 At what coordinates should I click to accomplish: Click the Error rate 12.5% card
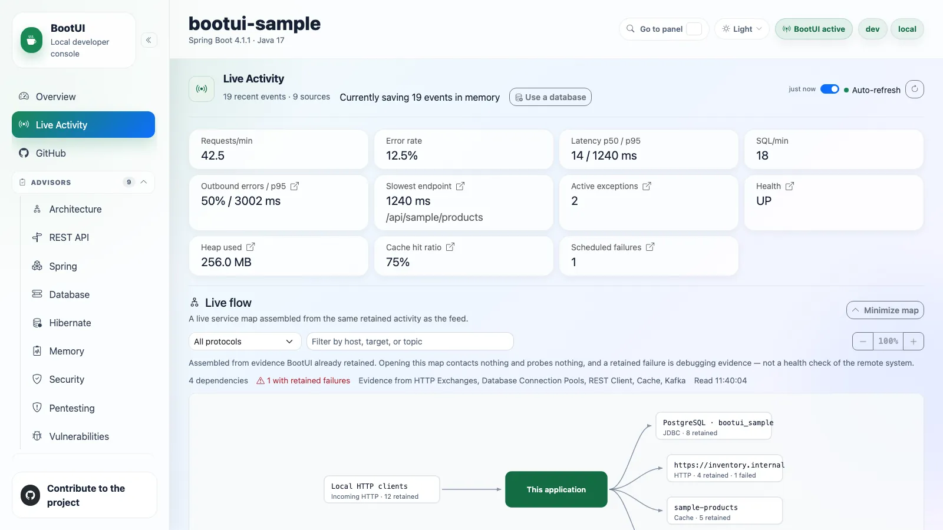coord(464,149)
